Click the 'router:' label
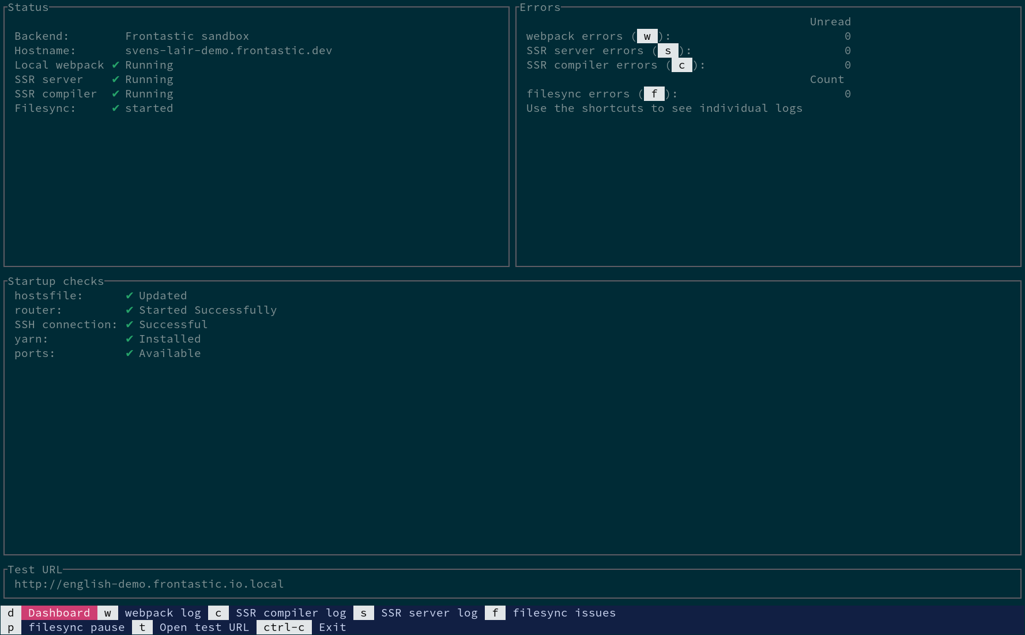The image size is (1025, 635). pos(39,310)
